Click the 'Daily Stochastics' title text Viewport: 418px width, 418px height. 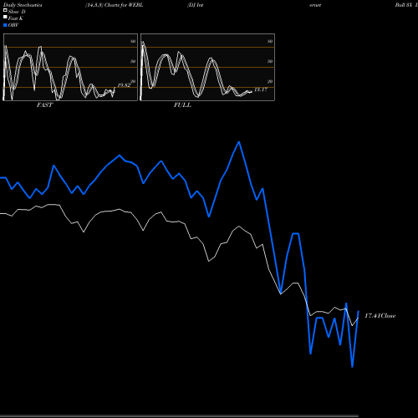(23, 5)
